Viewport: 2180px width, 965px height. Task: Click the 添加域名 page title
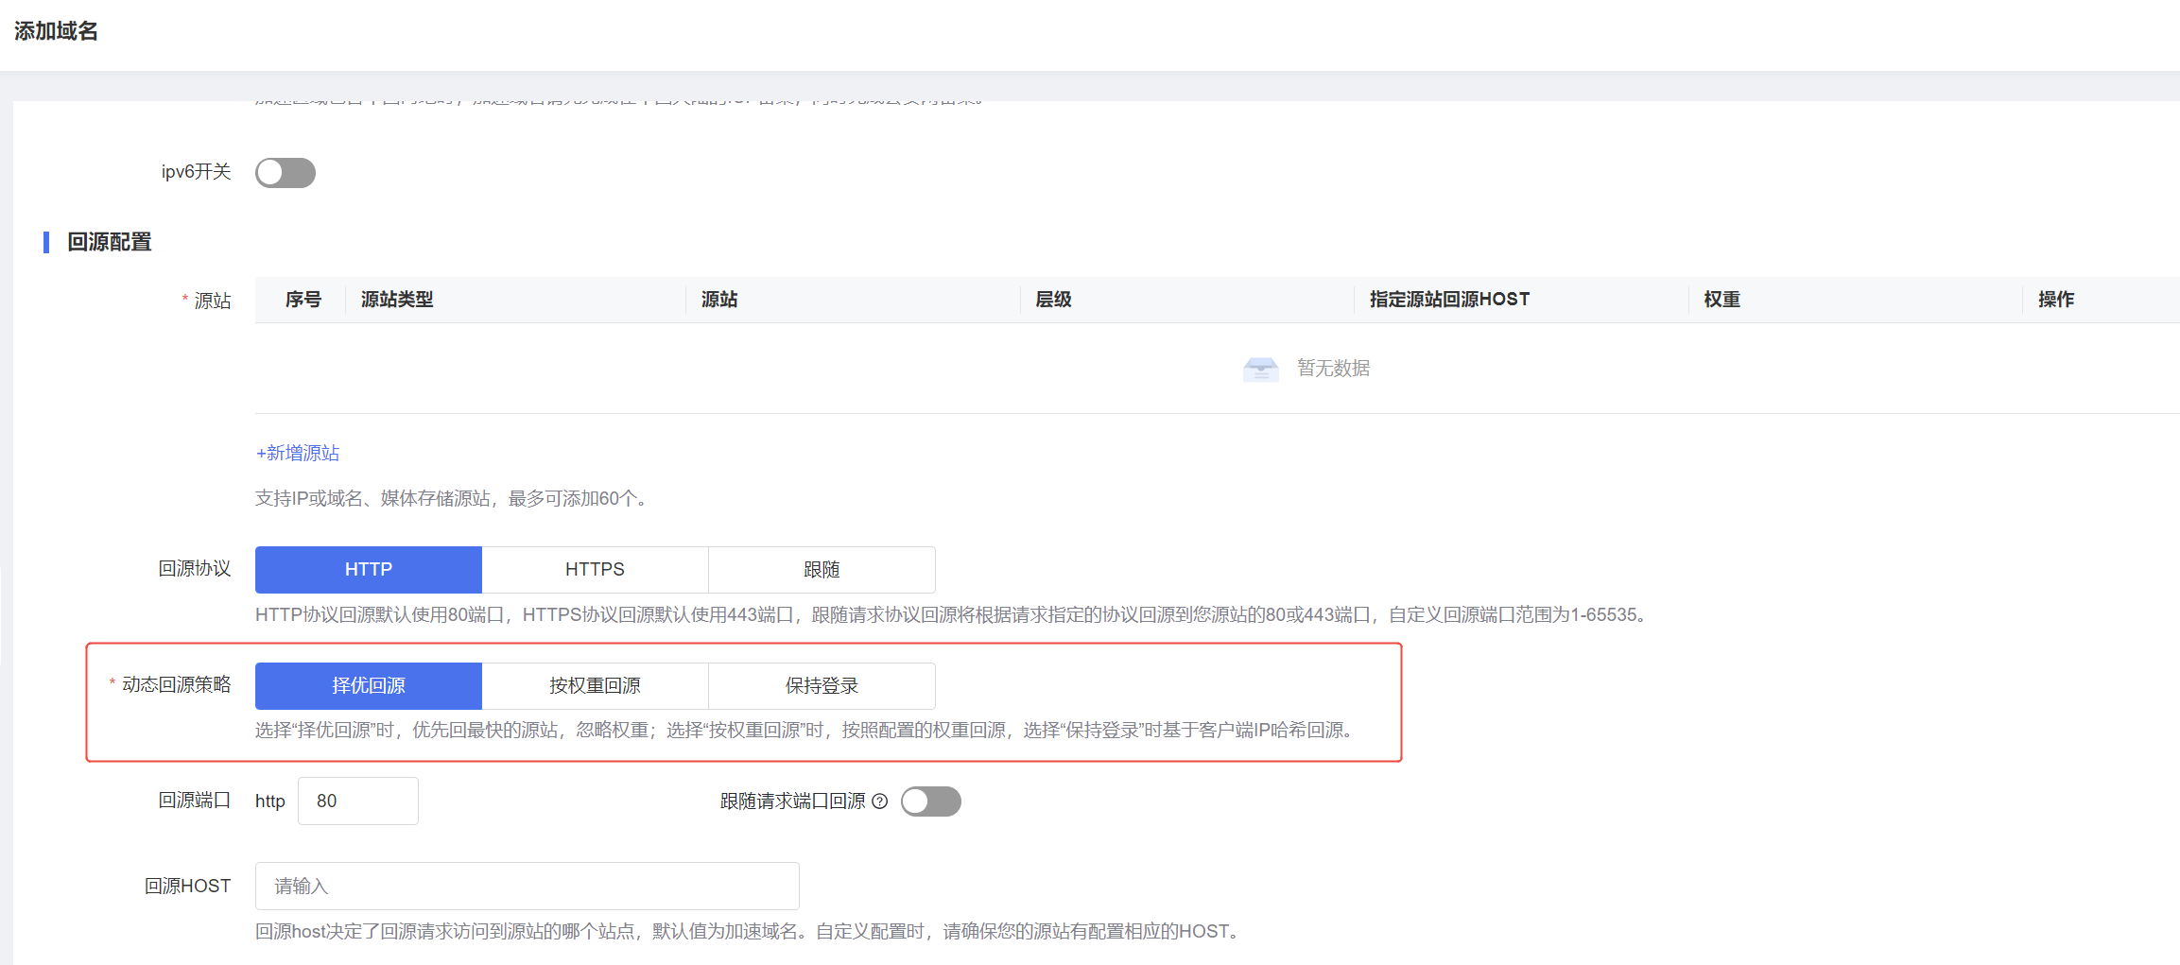[x=56, y=31]
